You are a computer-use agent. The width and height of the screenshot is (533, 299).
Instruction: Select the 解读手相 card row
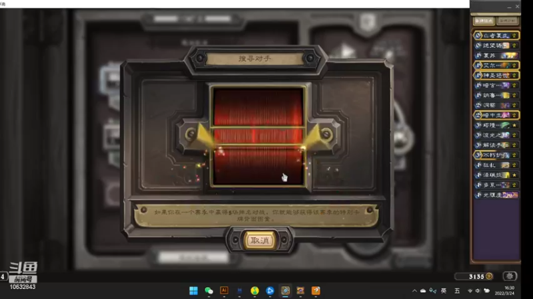coord(496,145)
